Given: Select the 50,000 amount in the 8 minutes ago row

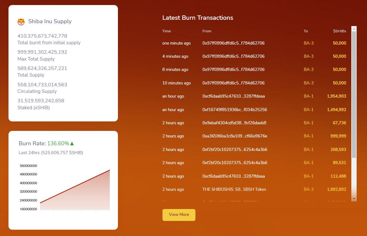Looking at the screenshot, I should point(339,70).
